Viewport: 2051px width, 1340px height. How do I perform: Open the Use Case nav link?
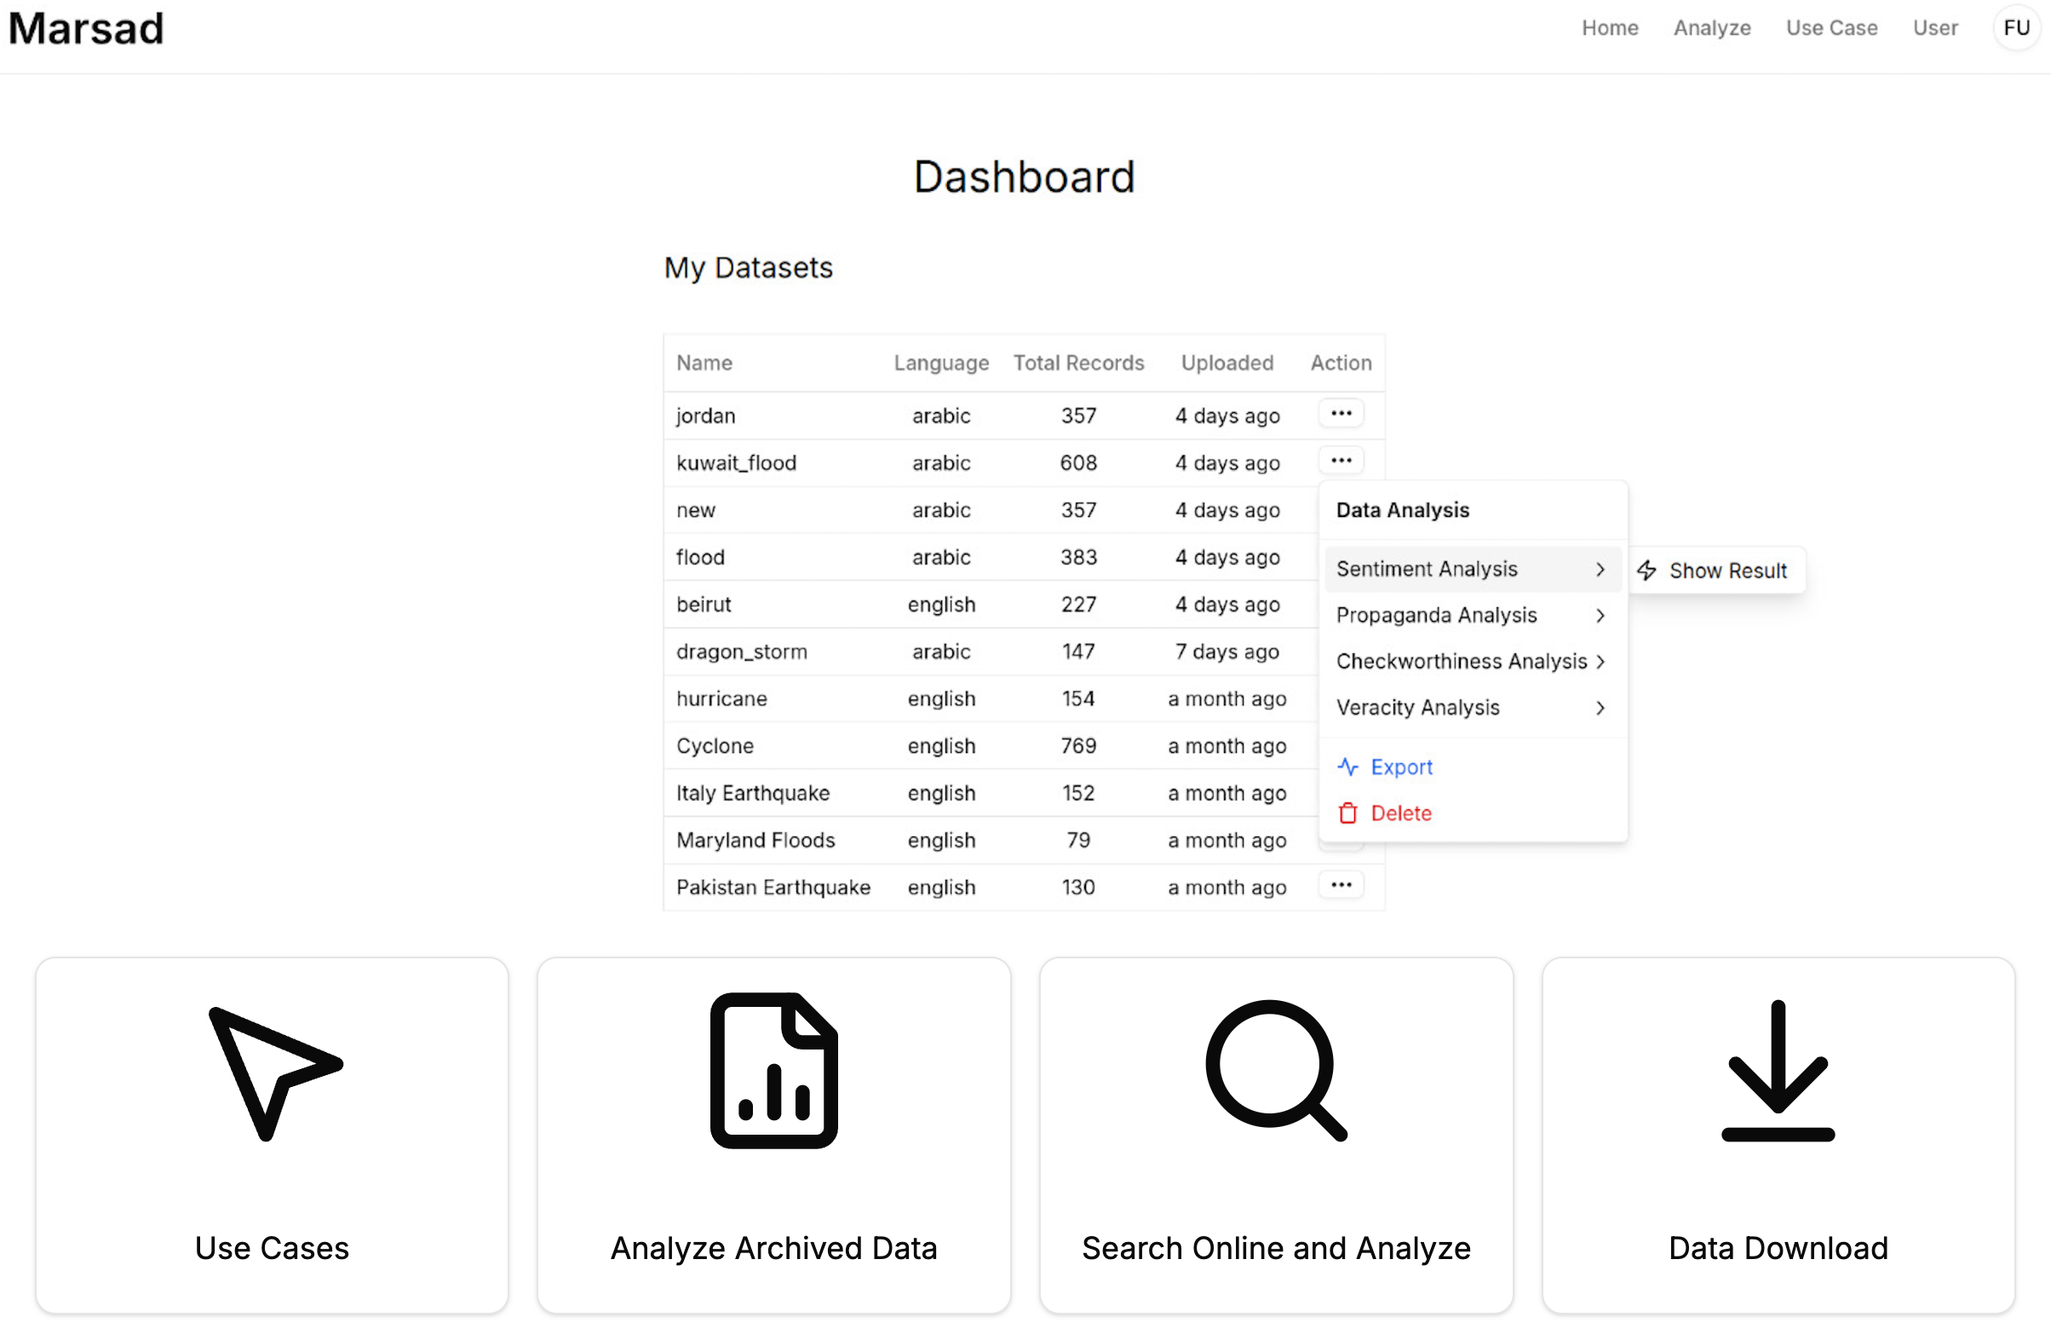pos(1831,27)
